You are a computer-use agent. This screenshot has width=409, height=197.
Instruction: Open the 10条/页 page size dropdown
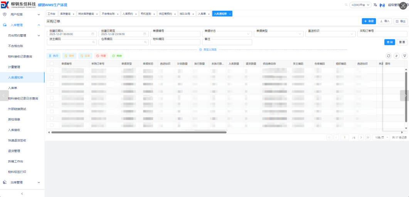(381, 137)
